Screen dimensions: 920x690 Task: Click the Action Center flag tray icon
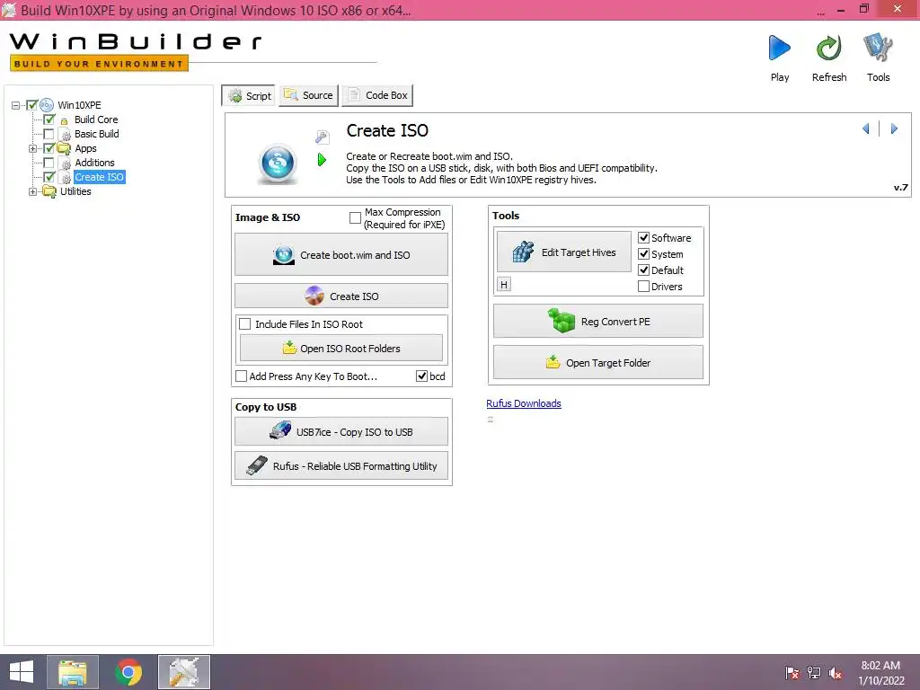(792, 673)
